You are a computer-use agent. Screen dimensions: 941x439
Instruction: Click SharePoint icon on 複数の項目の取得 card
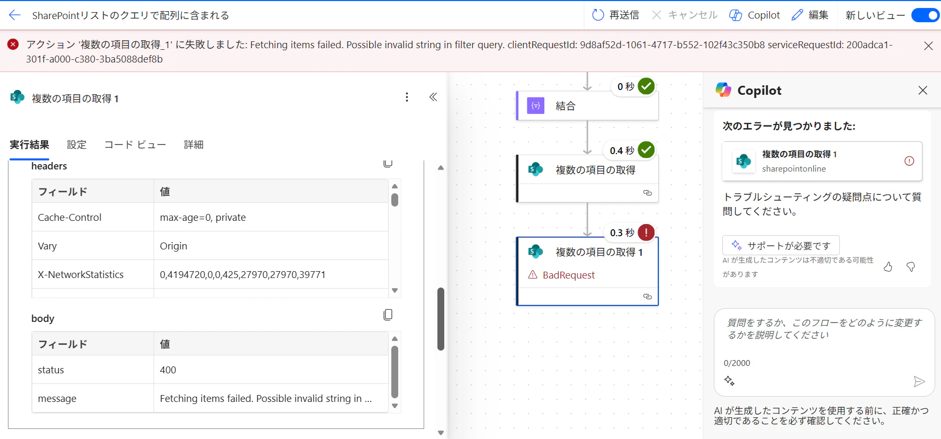[x=536, y=169]
